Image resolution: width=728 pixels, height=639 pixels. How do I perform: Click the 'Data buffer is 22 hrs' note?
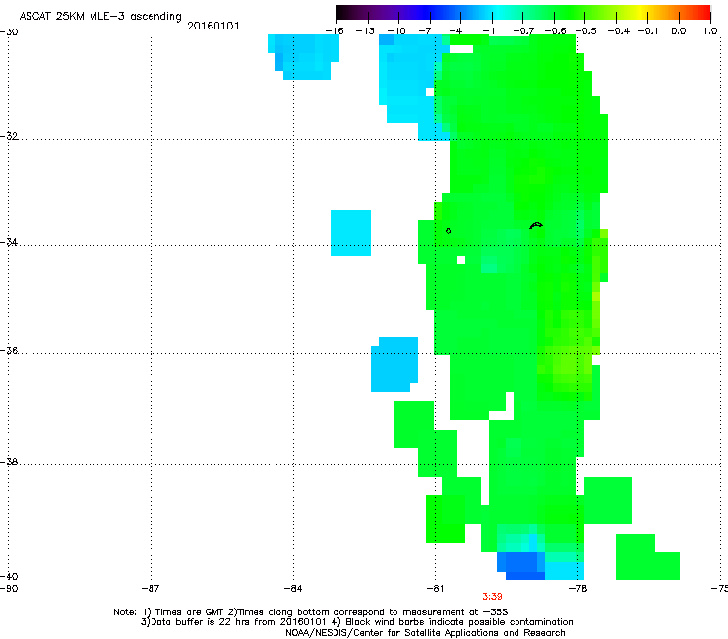point(196,622)
